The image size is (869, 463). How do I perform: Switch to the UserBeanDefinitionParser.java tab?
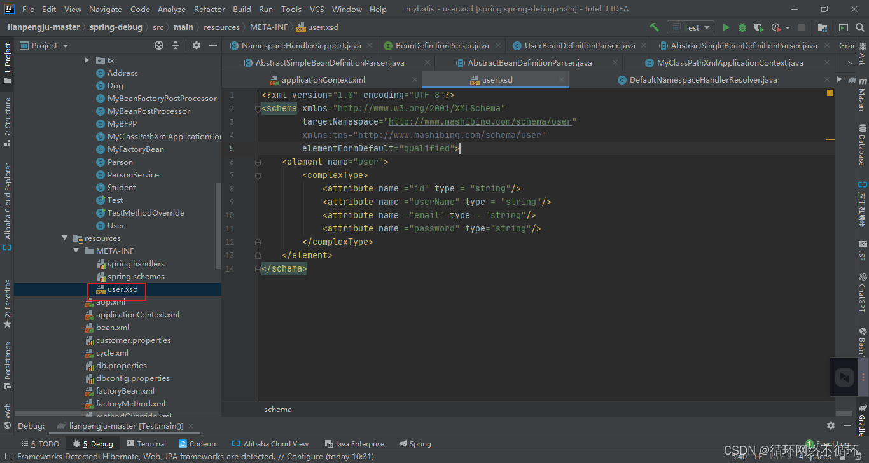[x=580, y=46]
